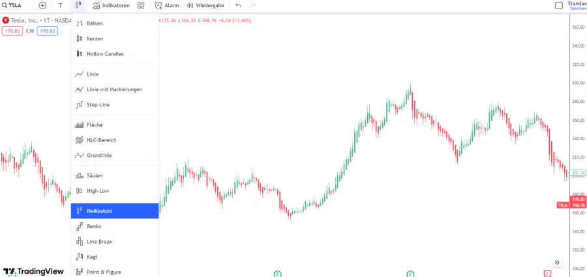
Task: Open the Standard layout save menu
Action: 577,5
